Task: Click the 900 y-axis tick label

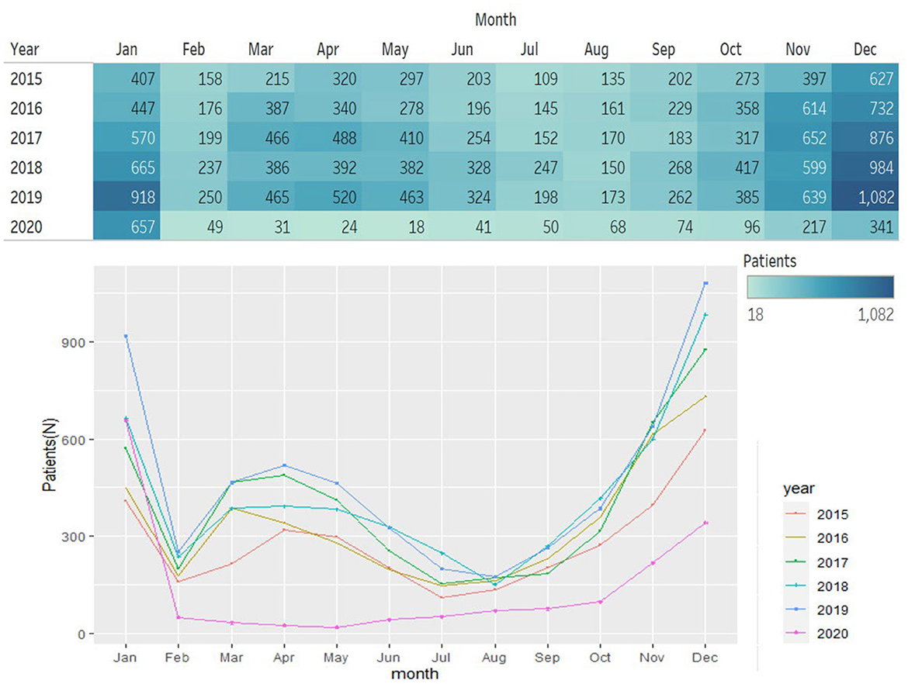Action: (x=74, y=342)
